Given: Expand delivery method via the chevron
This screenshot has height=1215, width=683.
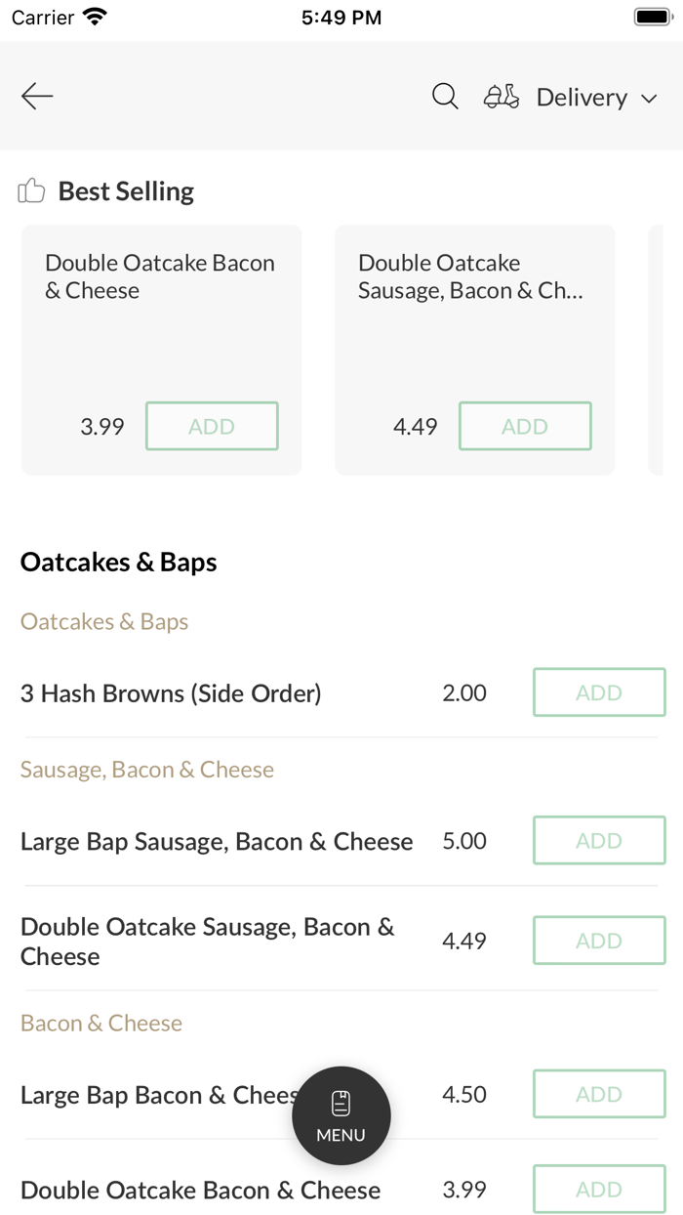Looking at the screenshot, I should click(x=649, y=98).
